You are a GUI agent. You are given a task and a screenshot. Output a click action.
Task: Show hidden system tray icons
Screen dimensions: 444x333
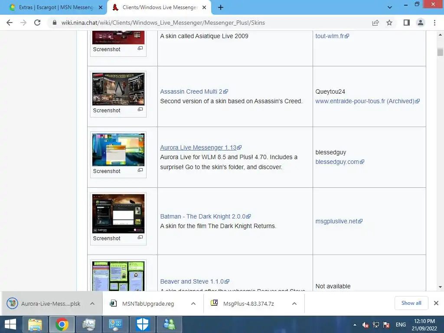(355, 324)
